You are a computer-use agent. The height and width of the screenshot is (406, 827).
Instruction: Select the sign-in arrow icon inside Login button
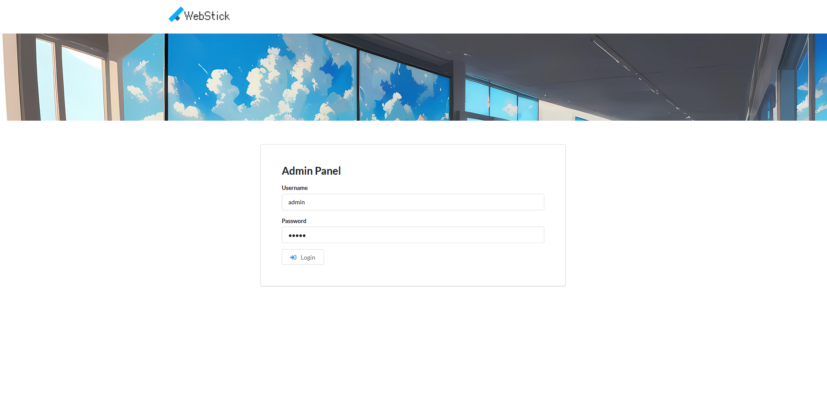click(x=293, y=257)
